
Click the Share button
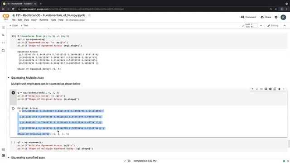click(x=266, y=17)
